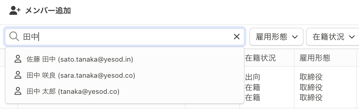
Task: Click the add-member person-plus icon
Action: click(x=15, y=10)
